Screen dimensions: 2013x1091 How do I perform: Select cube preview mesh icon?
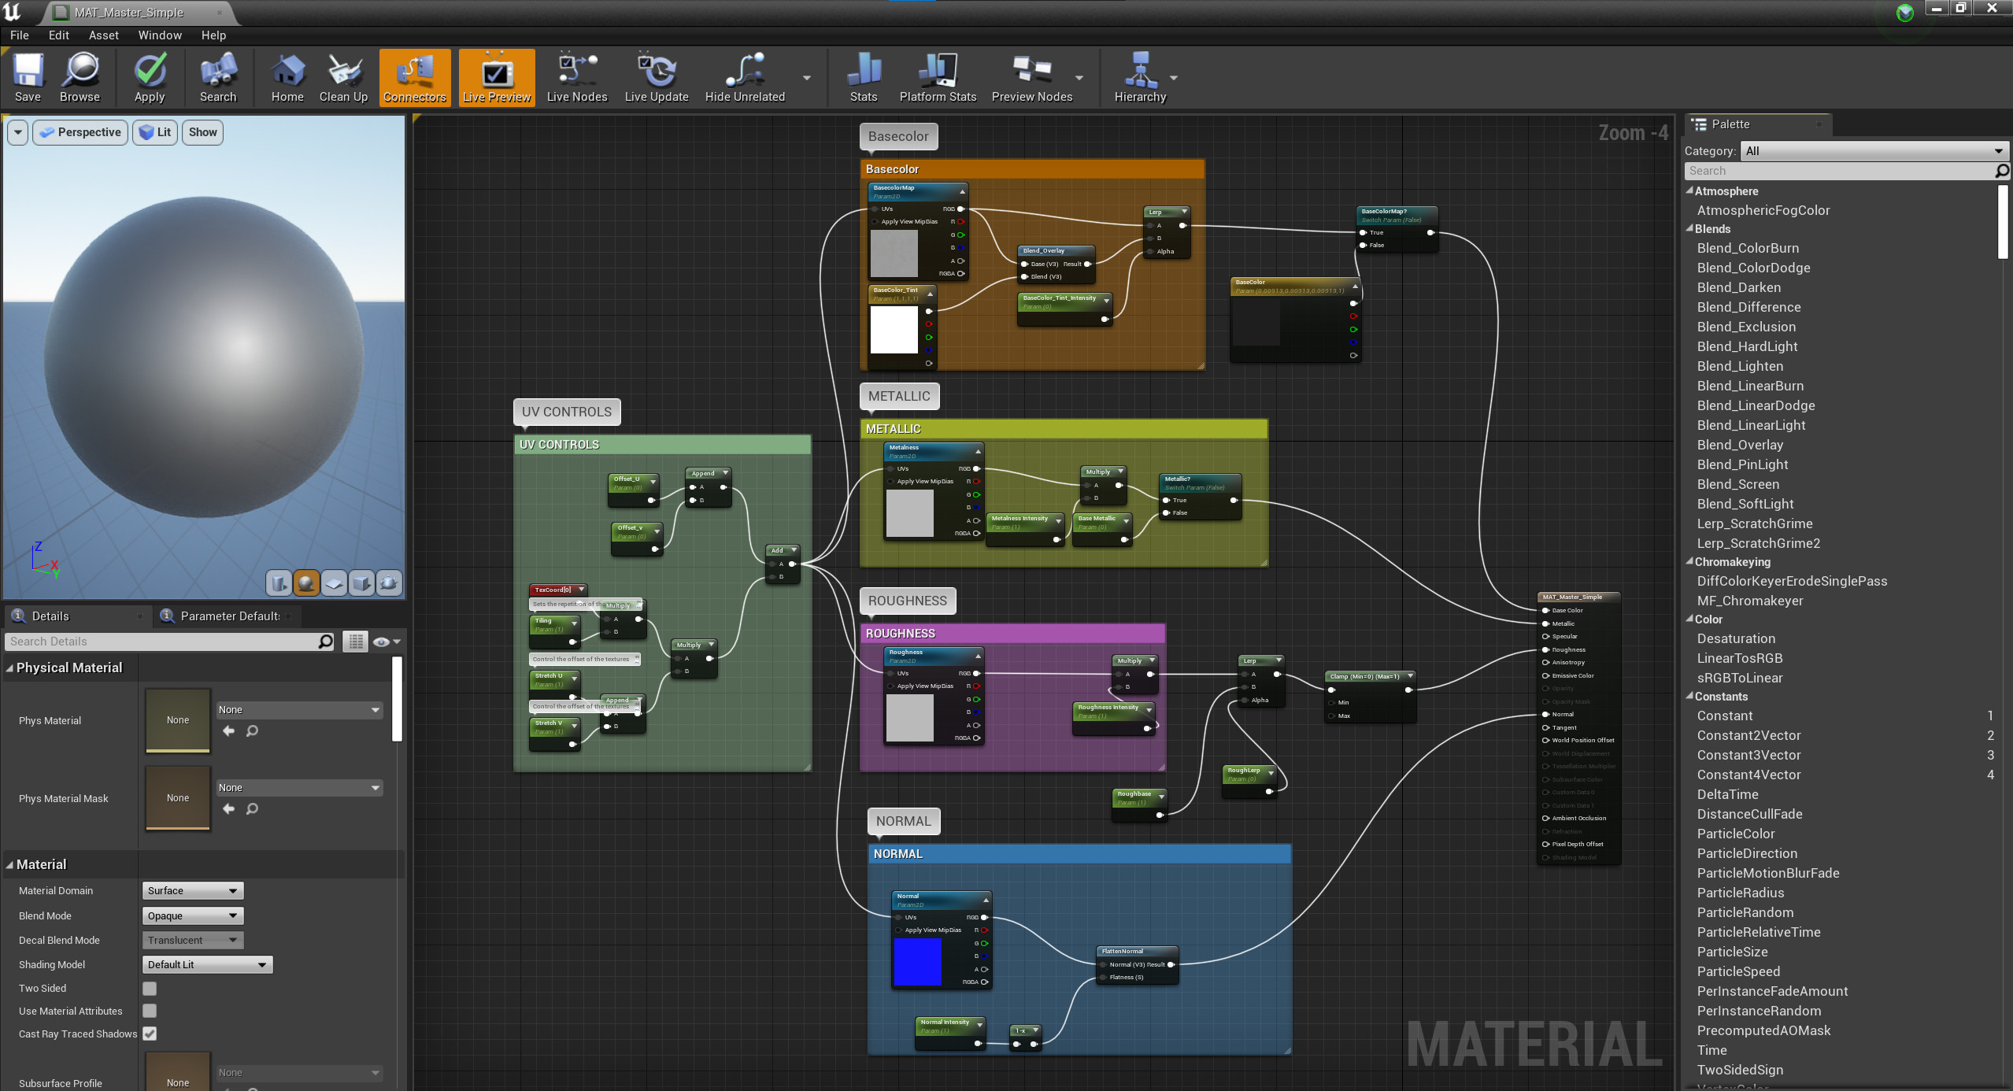(x=361, y=582)
